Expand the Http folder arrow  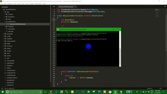coord(5,19)
